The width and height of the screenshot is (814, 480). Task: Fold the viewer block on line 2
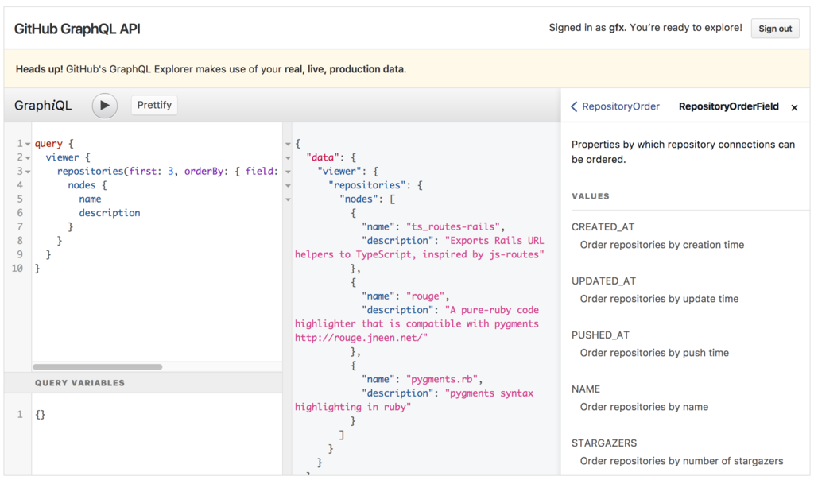[x=28, y=158]
